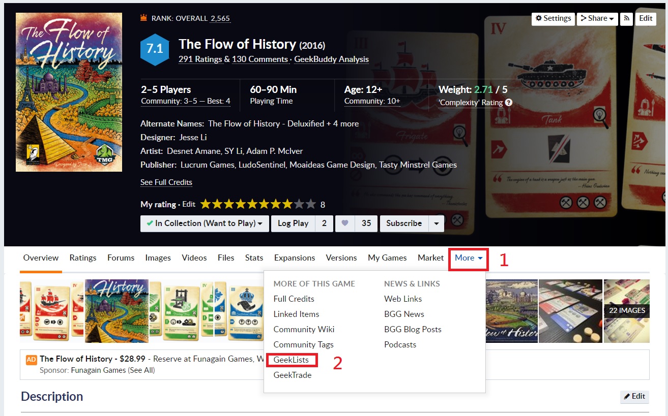Open GeekBuddy Analysis link

tap(331, 59)
